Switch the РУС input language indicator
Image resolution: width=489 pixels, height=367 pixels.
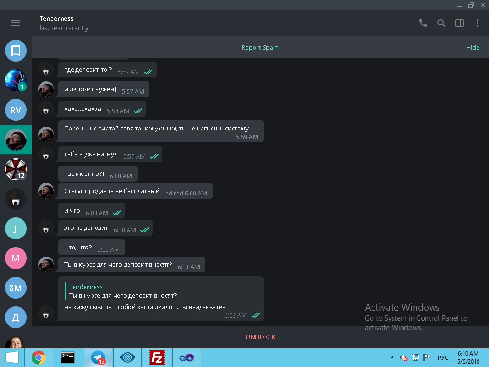(443, 357)
